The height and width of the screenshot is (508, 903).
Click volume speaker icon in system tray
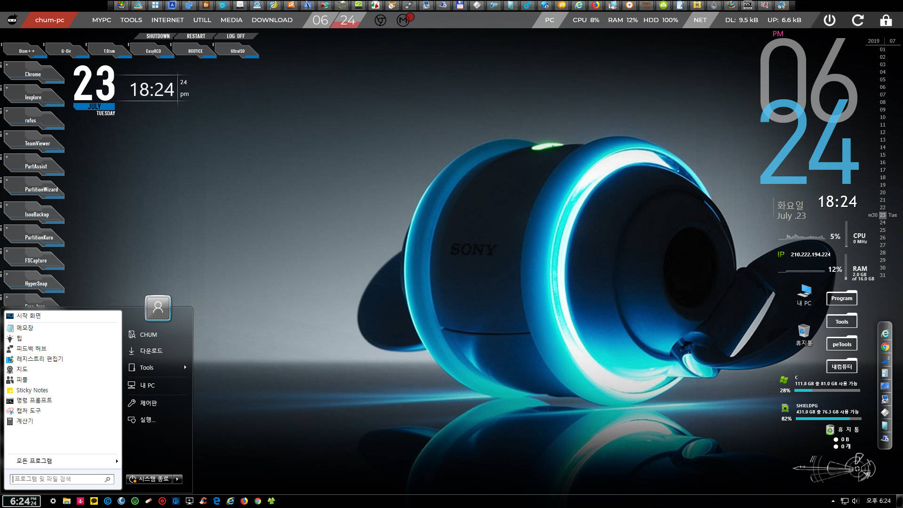[x=855, y=501]
